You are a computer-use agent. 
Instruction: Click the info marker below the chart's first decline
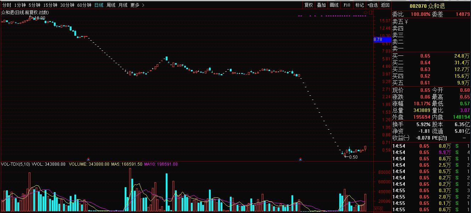pyautogui.click(x=88, y=160)
